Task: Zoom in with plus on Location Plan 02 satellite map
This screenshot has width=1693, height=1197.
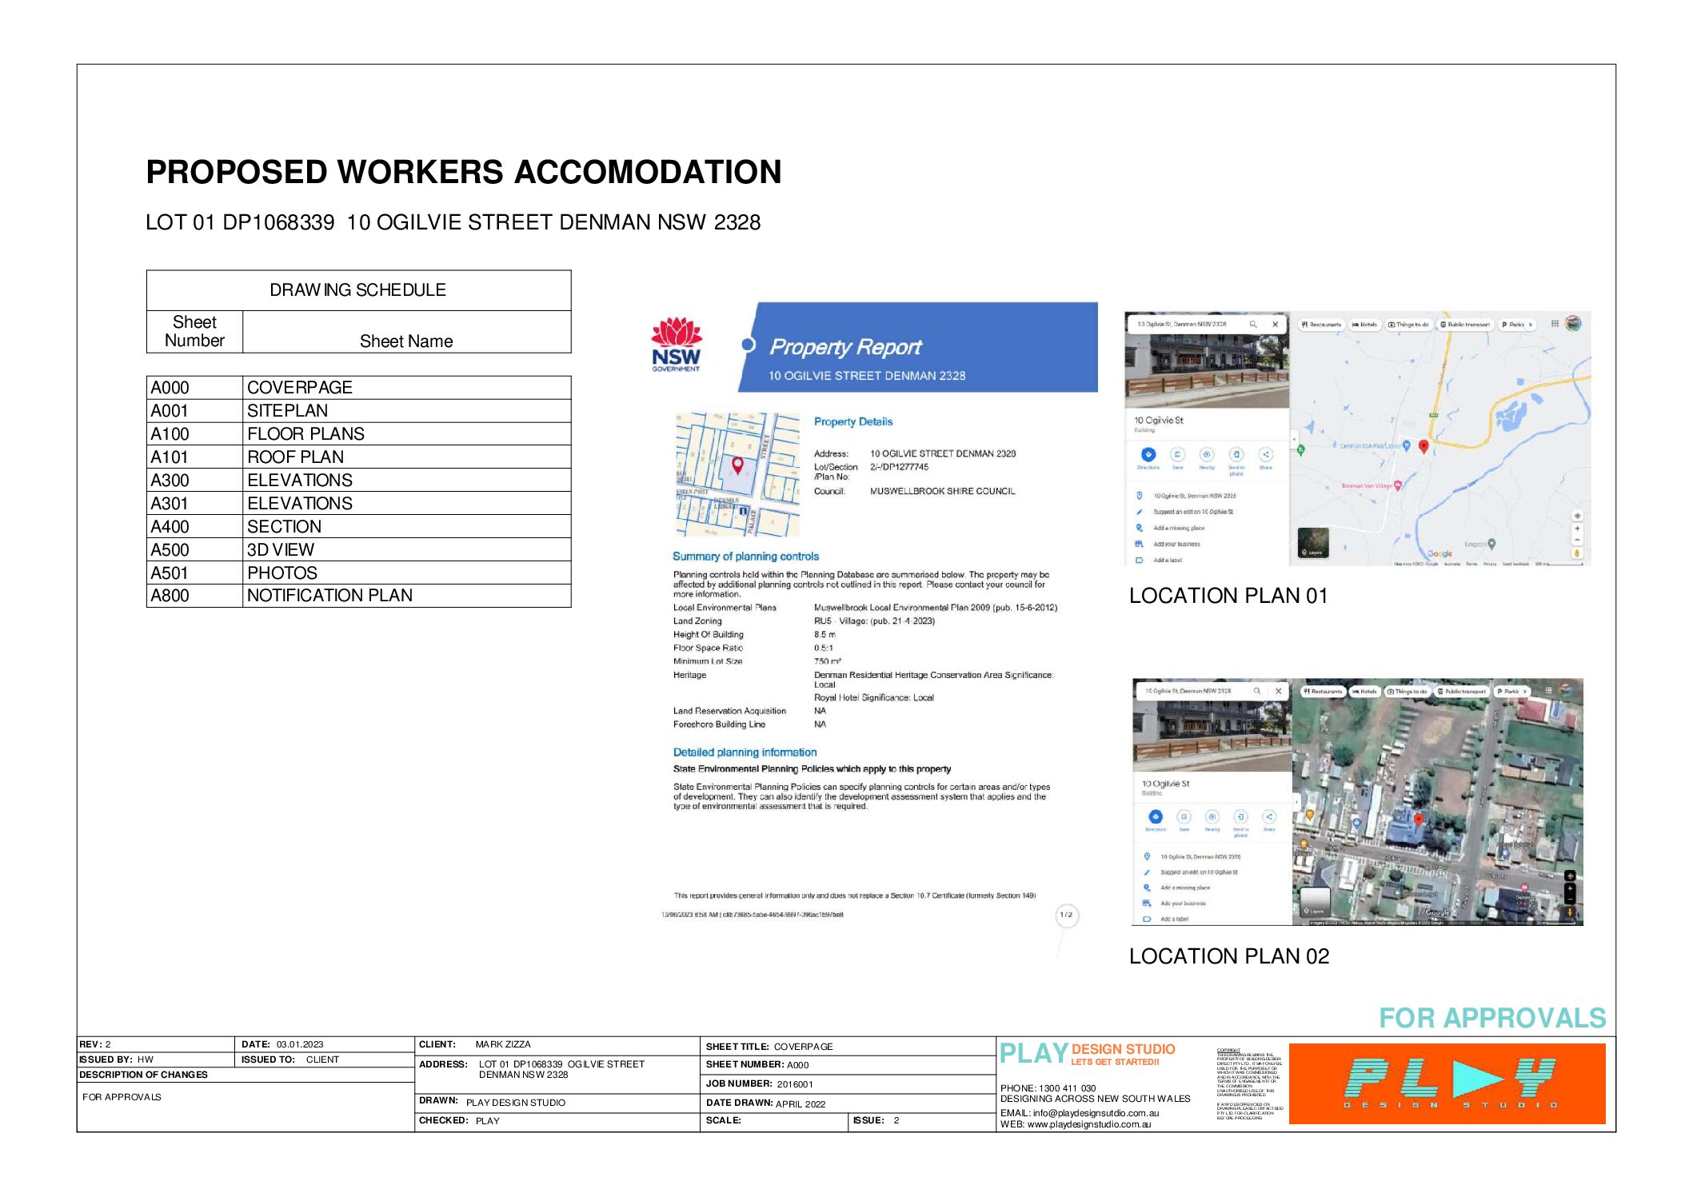Action: click(x=1570, y=888)
